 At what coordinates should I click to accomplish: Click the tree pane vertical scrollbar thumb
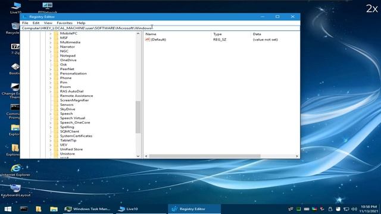coord(138,117)
